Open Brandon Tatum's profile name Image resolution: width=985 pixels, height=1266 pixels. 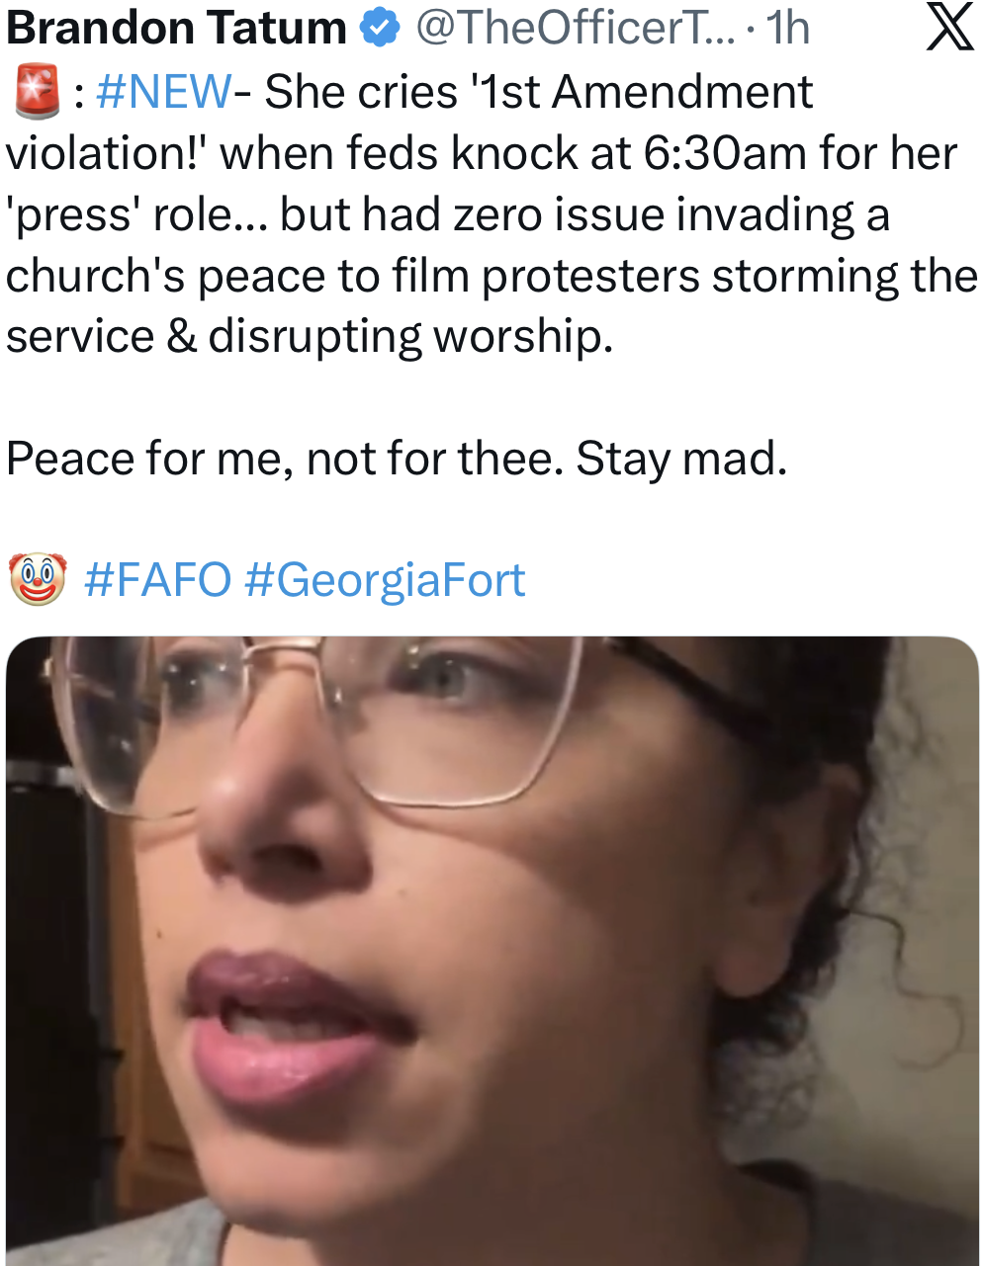[176, 28]
